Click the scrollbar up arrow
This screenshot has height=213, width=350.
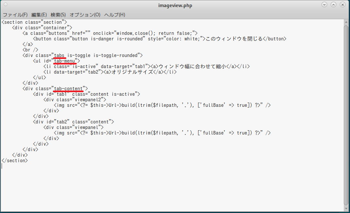[x=346, y=21]
